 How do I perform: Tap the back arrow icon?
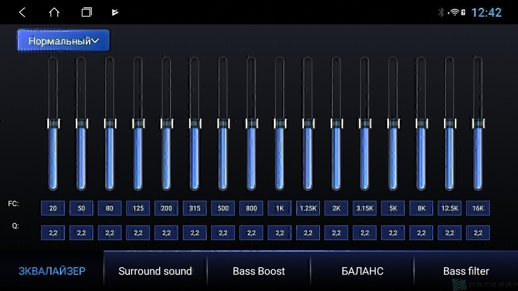click(x=22, y=12)
